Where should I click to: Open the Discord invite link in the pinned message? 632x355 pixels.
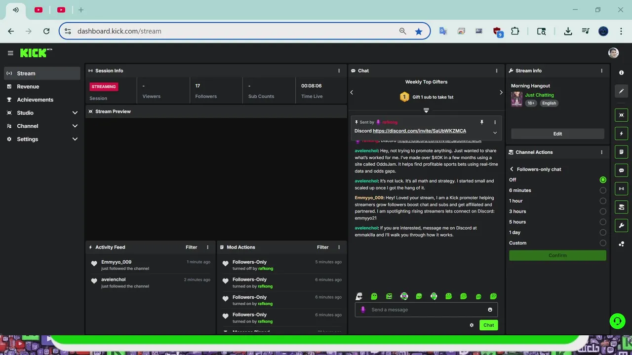(x=419, y=131)
